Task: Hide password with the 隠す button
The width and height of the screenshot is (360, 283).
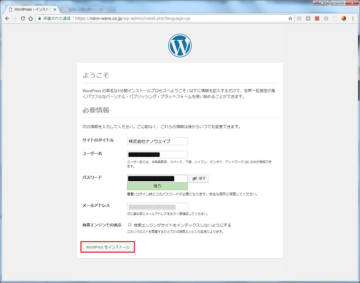Action: [199, 179]
